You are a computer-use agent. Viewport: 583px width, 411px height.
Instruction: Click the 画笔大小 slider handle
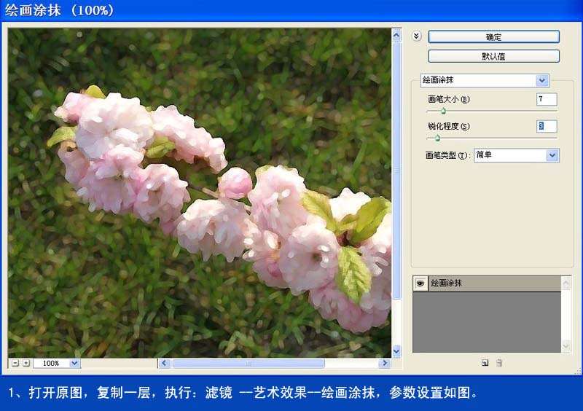(x=443, y=111)
